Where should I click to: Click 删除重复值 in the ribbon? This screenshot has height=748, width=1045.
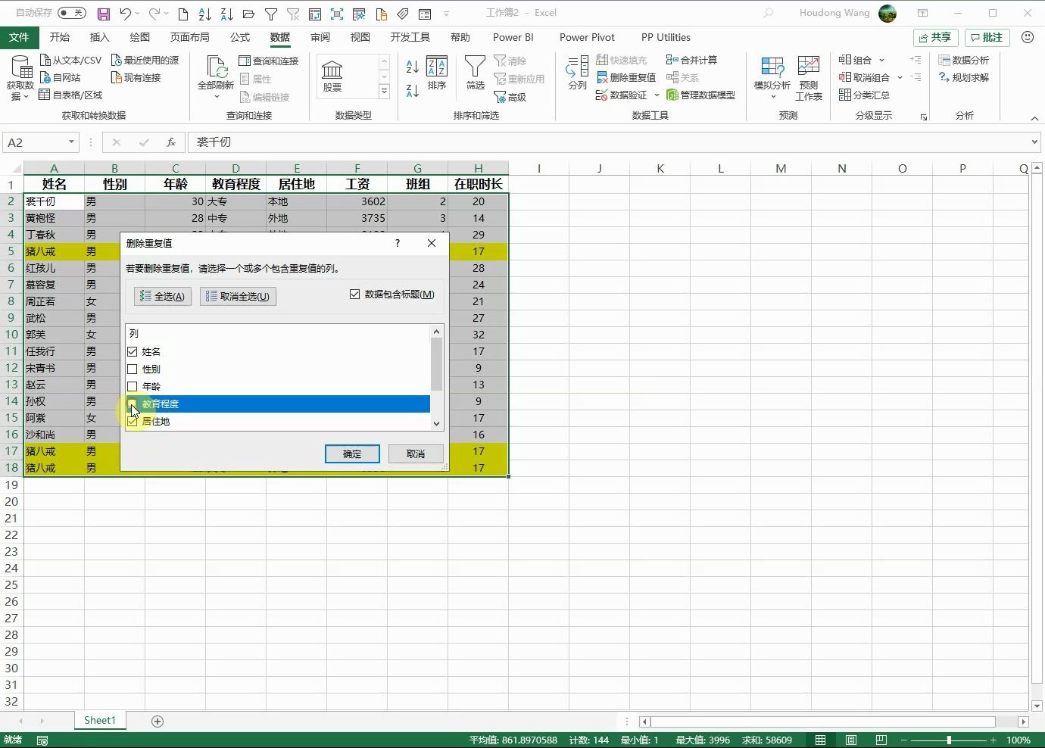(x=626, y=77)
